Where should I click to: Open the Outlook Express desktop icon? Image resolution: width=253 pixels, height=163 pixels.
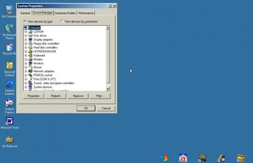pyautogui.click(x=10, y=103)
